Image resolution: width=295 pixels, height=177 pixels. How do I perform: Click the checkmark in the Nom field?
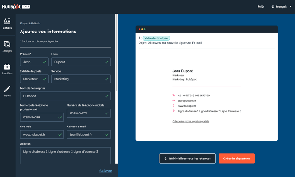click(x=107, y=62)
